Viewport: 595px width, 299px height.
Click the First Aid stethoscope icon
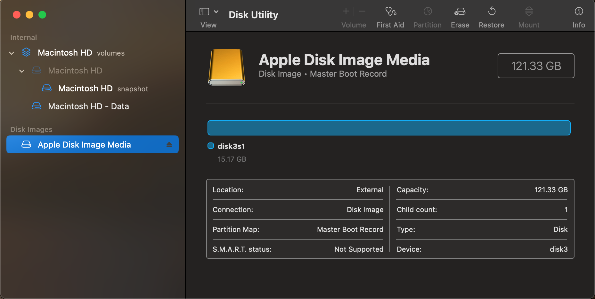click(x=390, y=12)
